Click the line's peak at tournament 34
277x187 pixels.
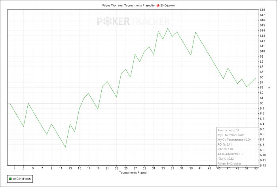click(167, 28)
